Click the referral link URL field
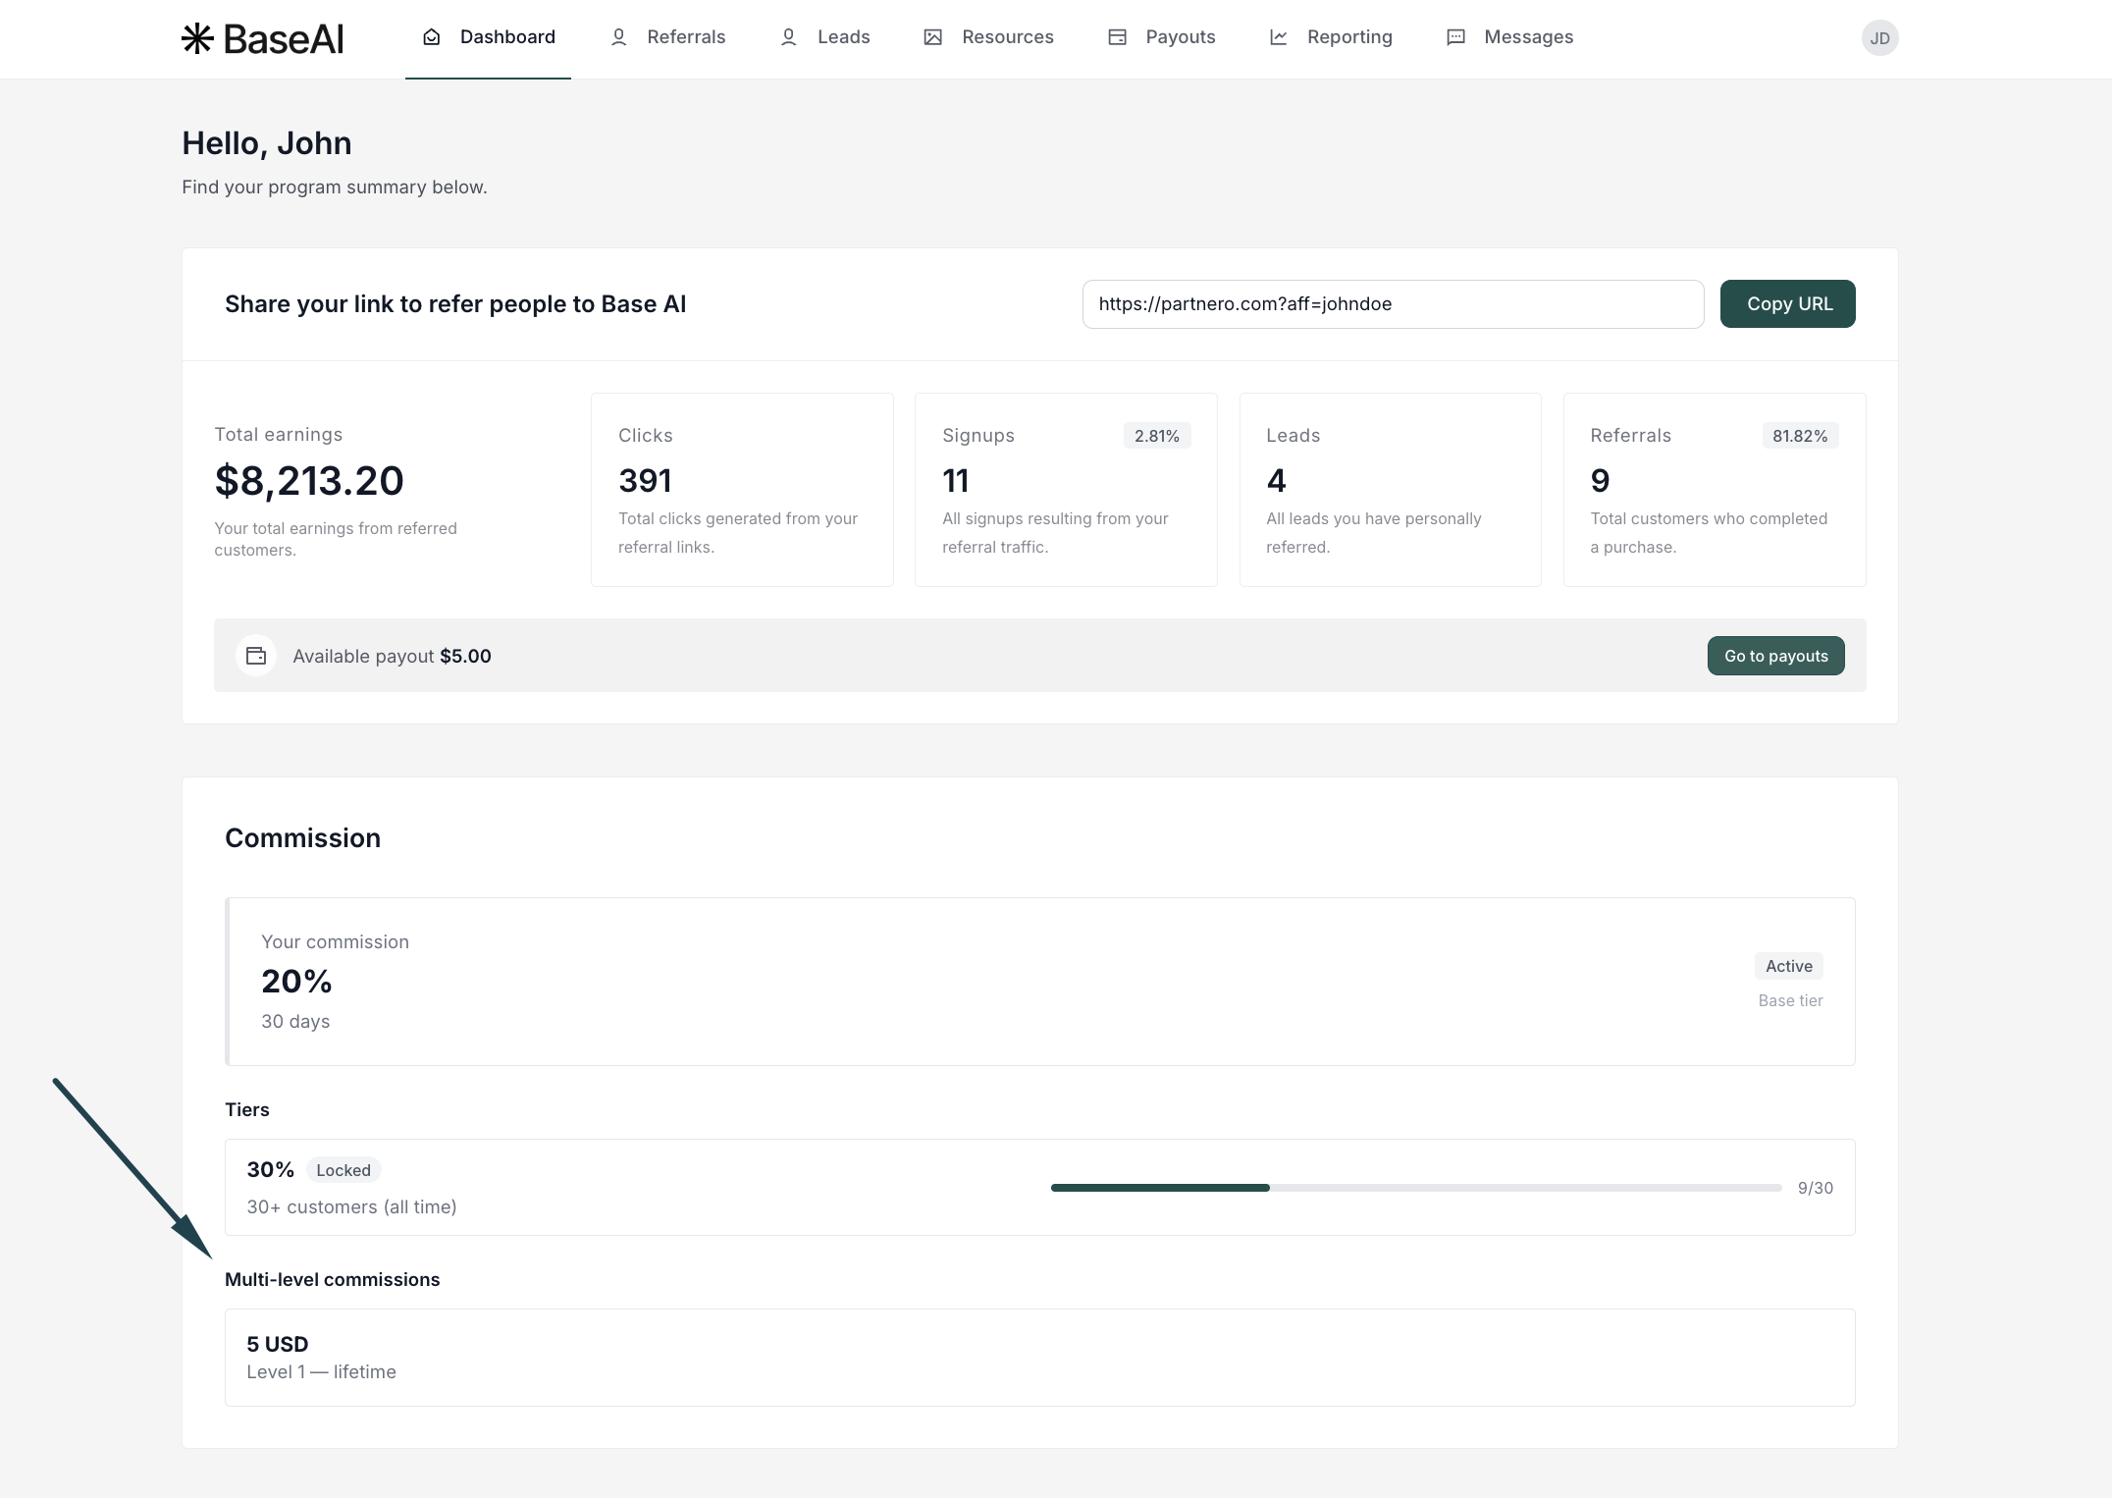Viewport: 2112px width, 1498px height. tap(1392, 304)
